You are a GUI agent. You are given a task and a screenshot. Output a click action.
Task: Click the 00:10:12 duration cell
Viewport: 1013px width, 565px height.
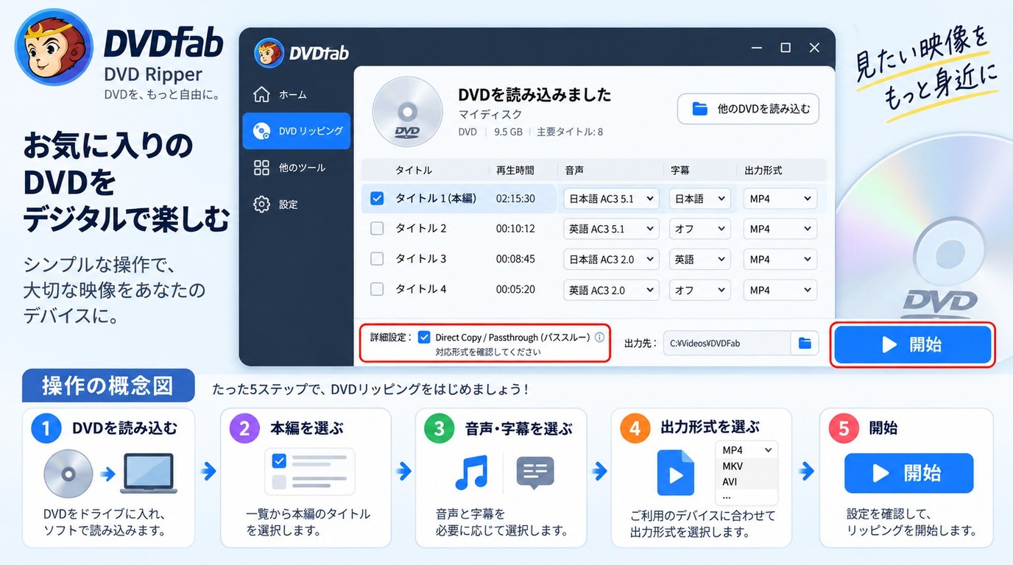tap(515, 229)
